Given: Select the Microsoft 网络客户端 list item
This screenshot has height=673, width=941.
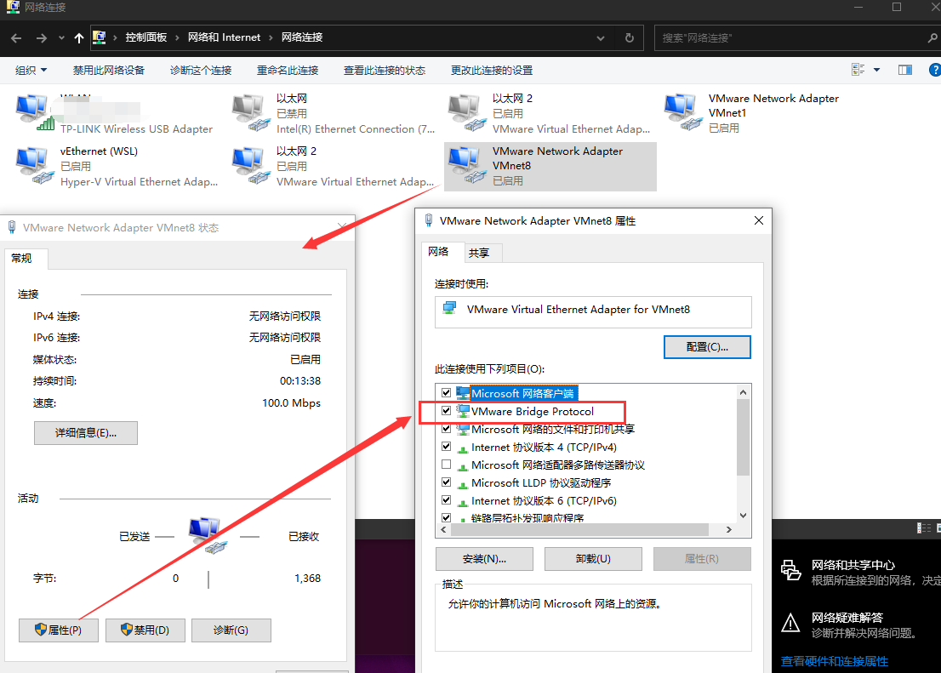Looking at the screenshot, I should pyautogui.click(x=522, y=393).
